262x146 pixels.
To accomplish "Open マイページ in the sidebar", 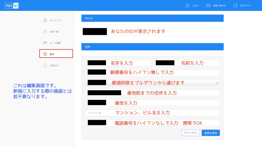I will [x=55, y=20].
